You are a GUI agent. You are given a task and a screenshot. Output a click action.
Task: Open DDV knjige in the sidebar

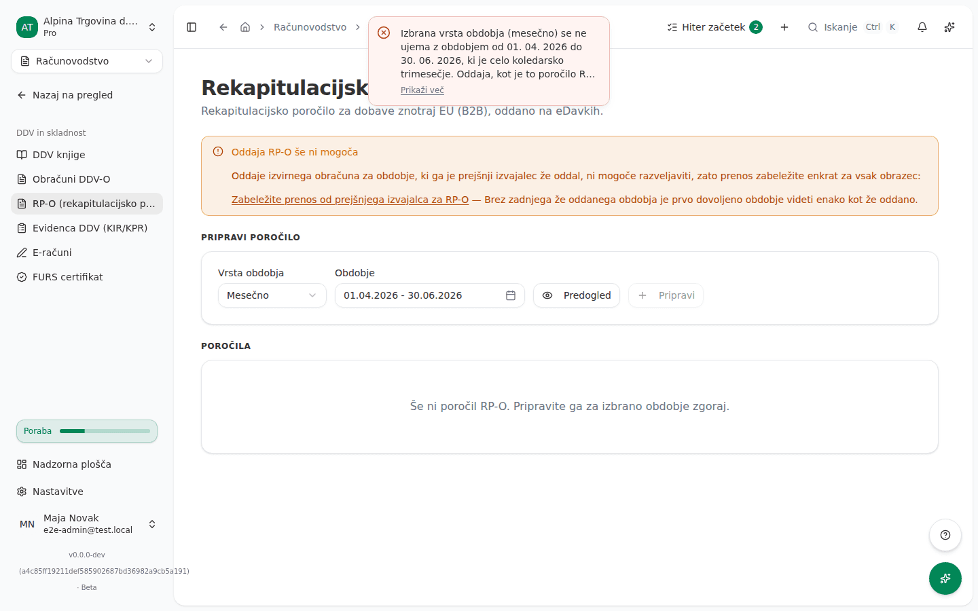pos(87,155)
